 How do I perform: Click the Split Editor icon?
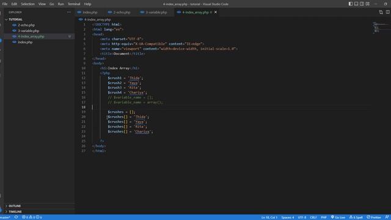pyautogui.click(x=387, y=12)
